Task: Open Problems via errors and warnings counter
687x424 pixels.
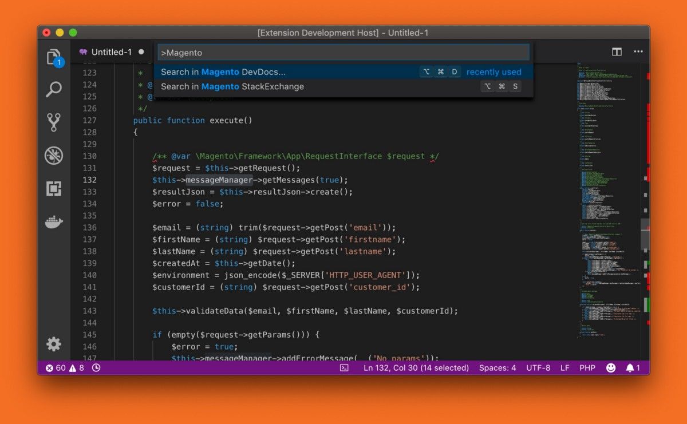Action: coord(63,368)
